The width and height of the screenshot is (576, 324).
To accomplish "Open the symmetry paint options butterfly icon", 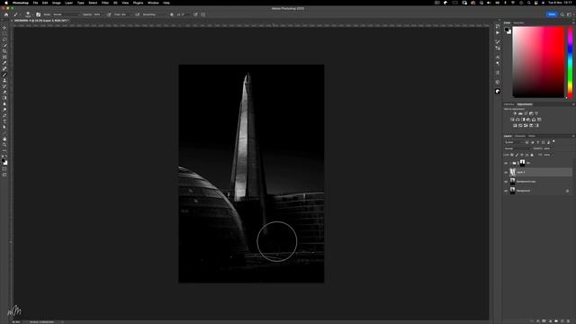I will pos(203,14).
